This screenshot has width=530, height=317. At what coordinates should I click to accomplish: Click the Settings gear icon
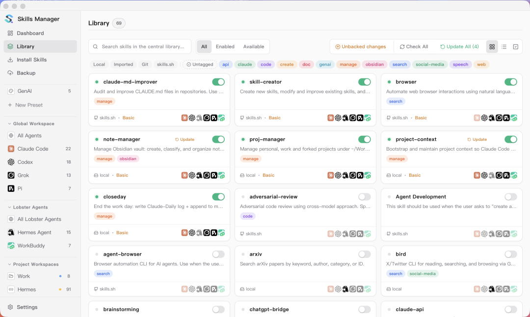10,307
